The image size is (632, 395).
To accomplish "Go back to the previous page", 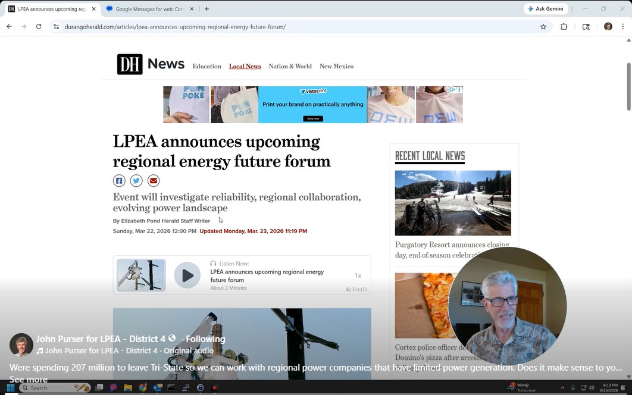I will point(9,27).
